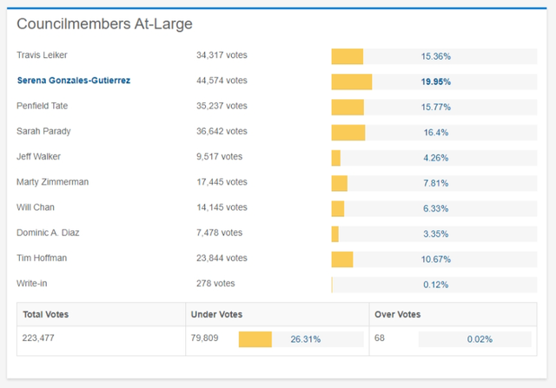Click Travis Leiker's 15.36% progress bar
The height and width of the screenshot is (388, 556).
click(434, 56)
